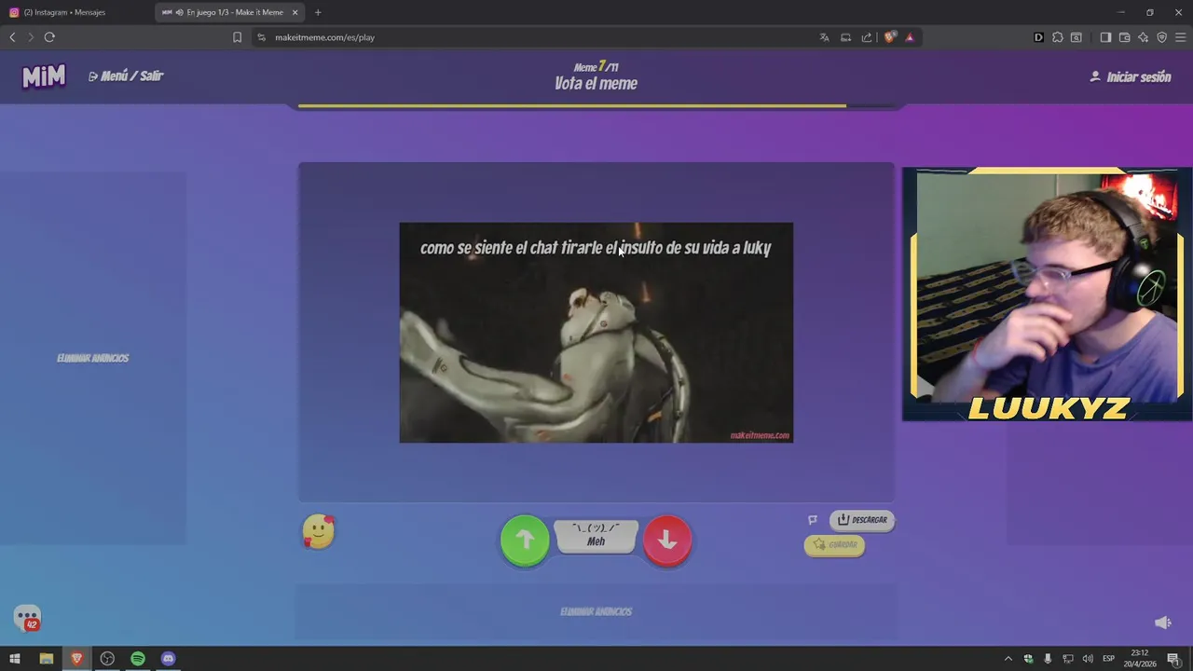
Task: Open Menú / Salir
Action: 126,76
